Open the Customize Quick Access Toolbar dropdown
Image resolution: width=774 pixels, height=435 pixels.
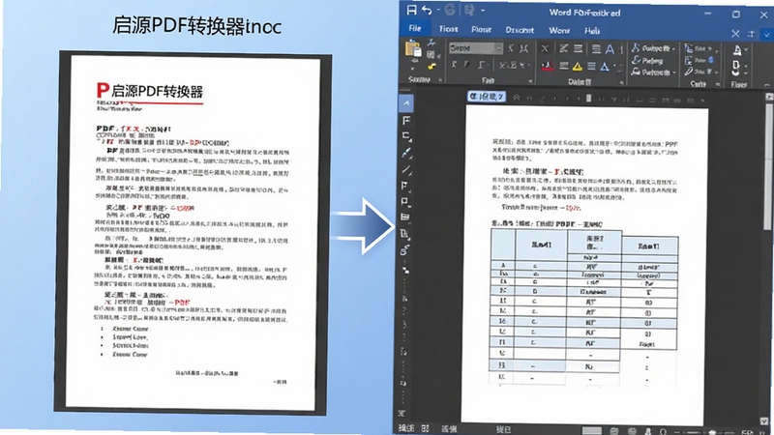482,10
